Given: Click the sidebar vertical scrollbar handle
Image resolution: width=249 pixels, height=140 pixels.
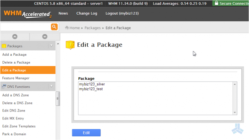Looking at the screenshot, I should coord(58,99).
